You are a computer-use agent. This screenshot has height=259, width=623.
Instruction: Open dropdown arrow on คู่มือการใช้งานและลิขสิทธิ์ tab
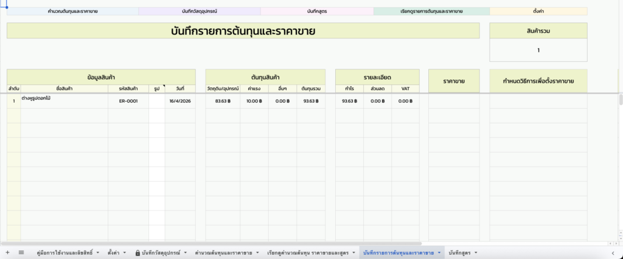coord(98,253)
